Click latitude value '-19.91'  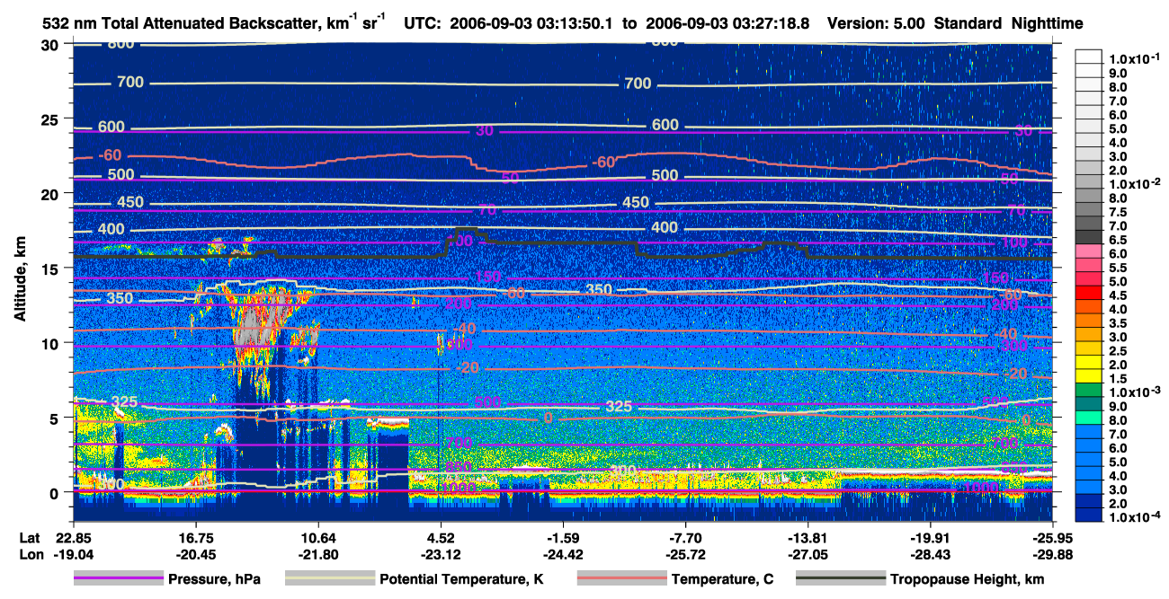pos(931,538)
